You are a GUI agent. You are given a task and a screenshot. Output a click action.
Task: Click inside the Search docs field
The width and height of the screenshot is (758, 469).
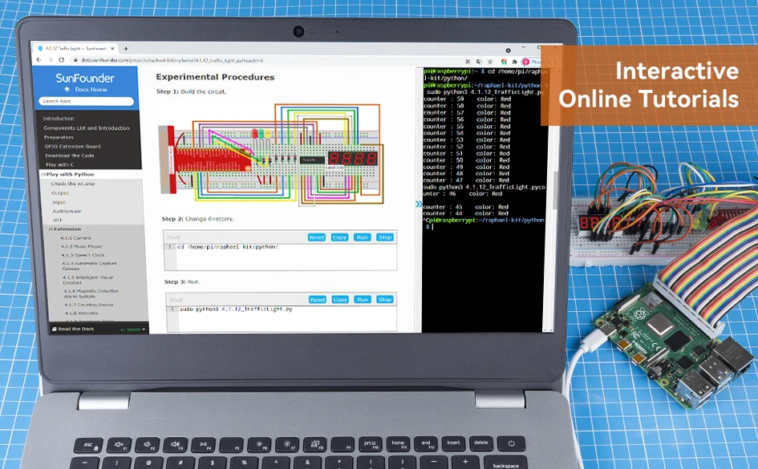[87, 101]
